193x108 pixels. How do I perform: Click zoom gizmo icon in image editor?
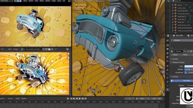[68, 54]
